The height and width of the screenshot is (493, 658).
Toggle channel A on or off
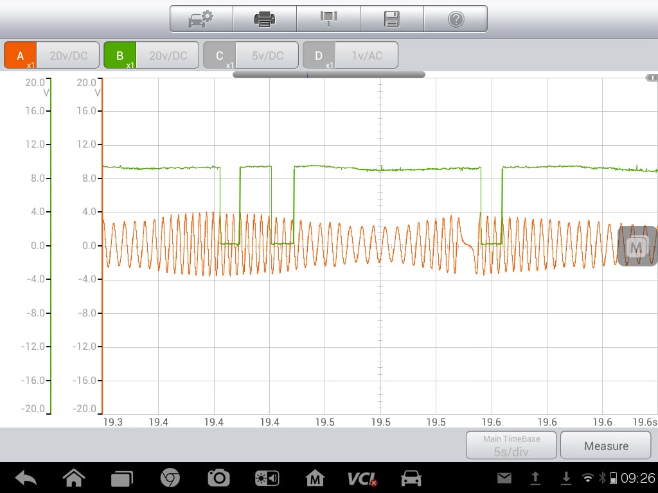[21, 56]
